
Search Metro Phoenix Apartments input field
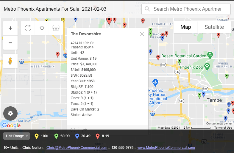point(186,9)
